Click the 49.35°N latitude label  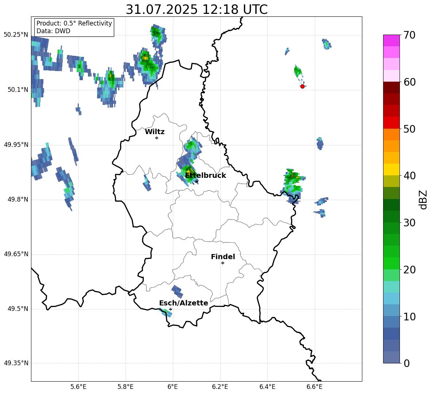click(16, 363)
